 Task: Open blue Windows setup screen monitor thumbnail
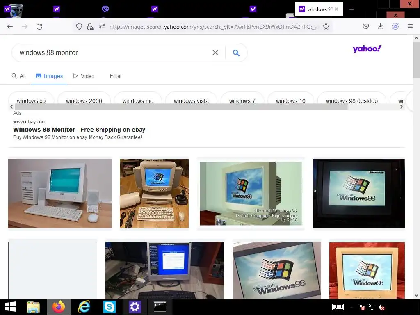click(165, 270)
